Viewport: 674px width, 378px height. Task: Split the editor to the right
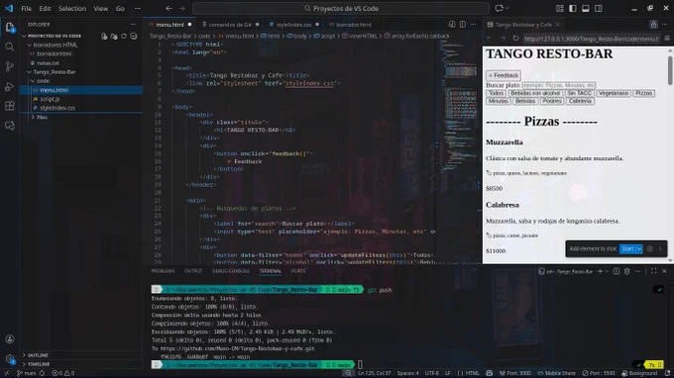pos(463,25)
